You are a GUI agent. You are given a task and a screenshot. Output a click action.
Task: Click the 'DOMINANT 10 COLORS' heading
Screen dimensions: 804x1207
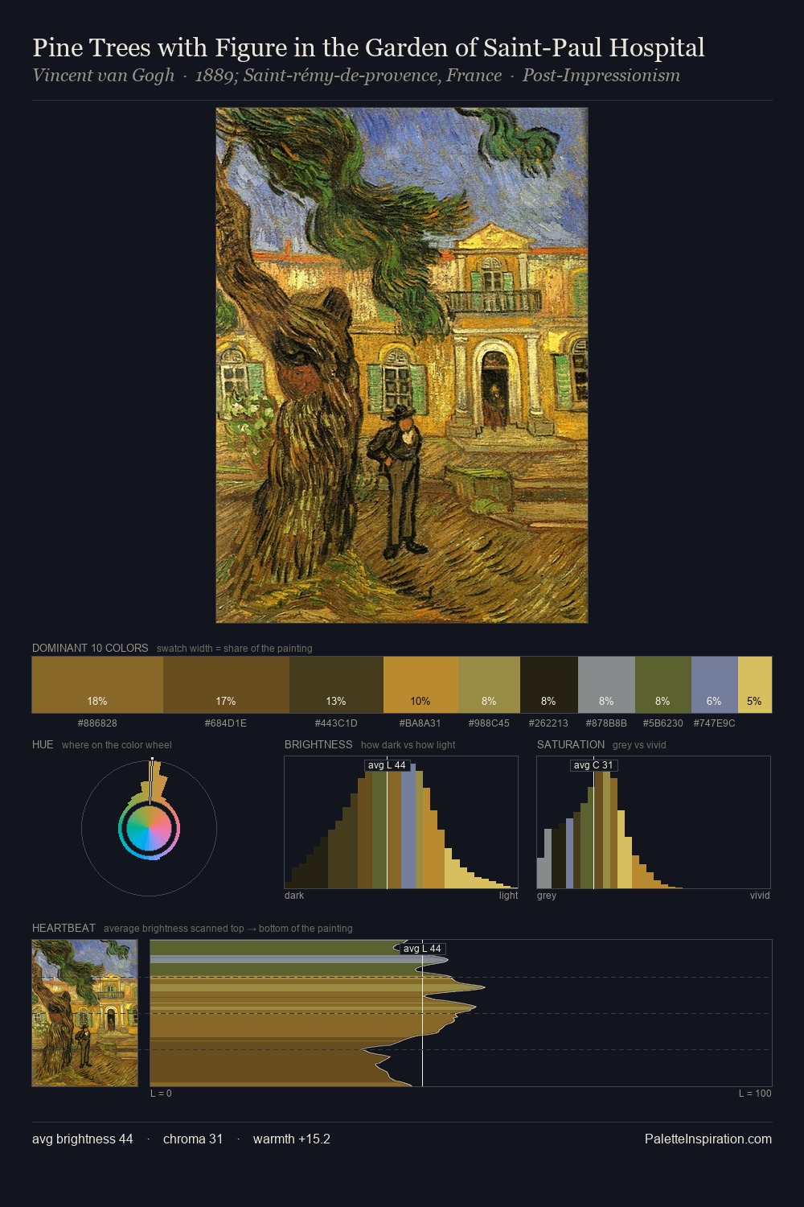click(90, 648)
